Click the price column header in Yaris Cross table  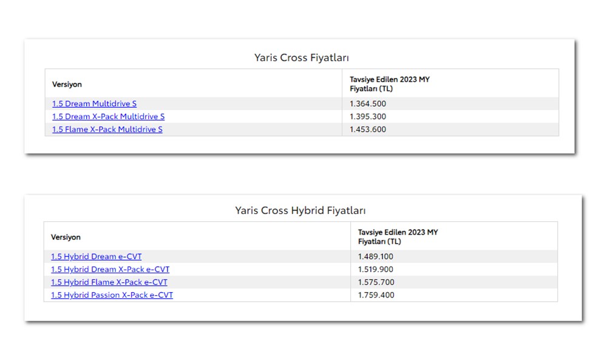tap(389, 84)
